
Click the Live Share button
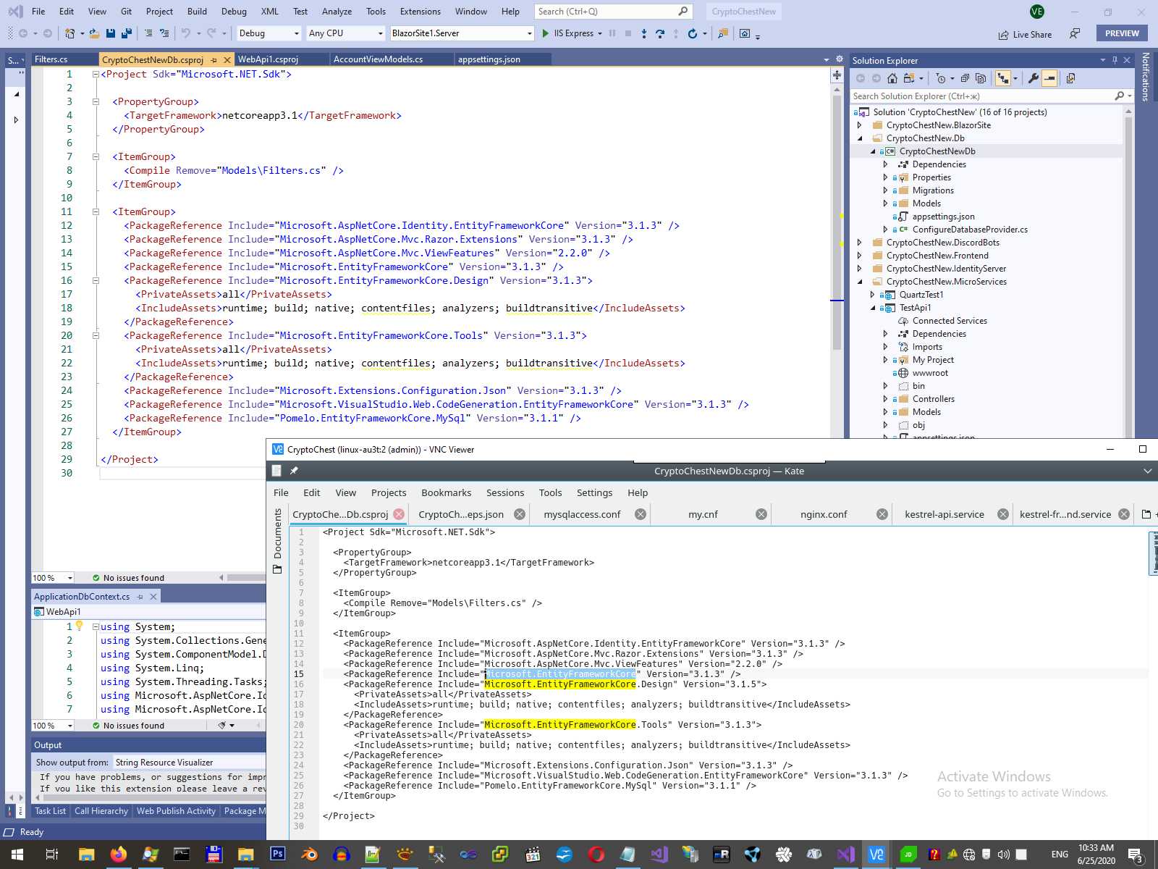[1025, 34]
